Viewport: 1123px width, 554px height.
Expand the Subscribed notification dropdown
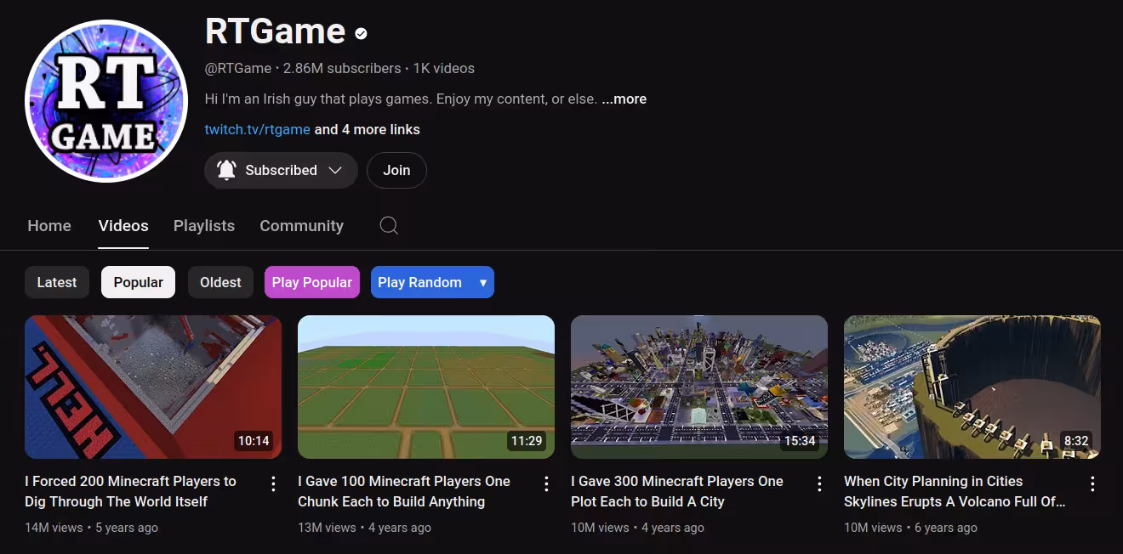311,170
